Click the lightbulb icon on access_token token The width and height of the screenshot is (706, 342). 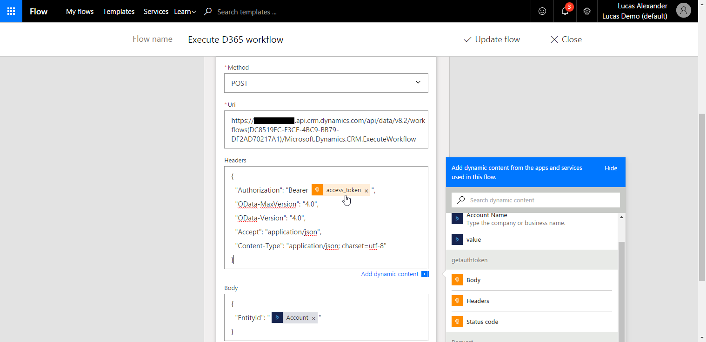click(x=317, y=190)
